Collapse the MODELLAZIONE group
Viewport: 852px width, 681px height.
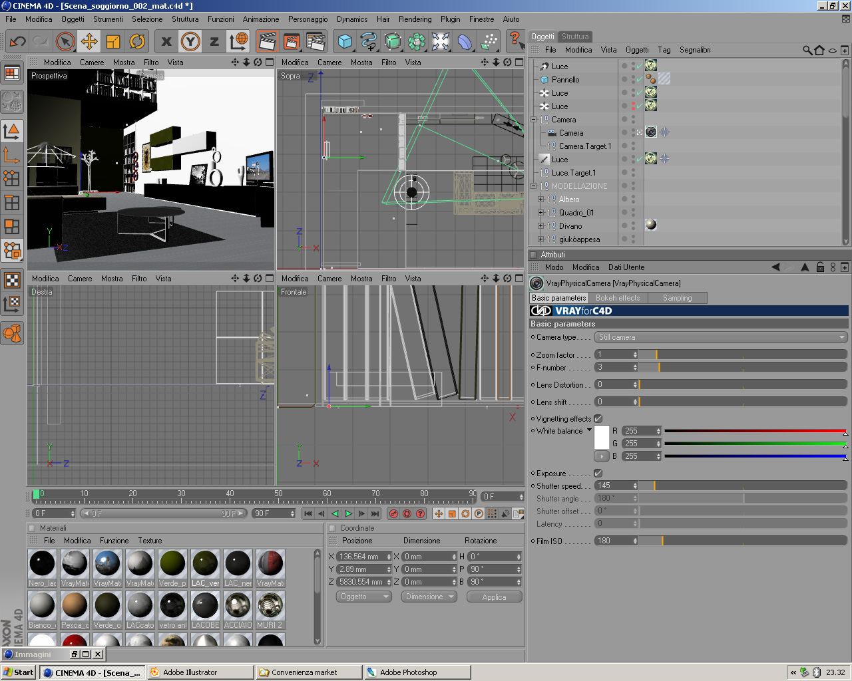534,186
